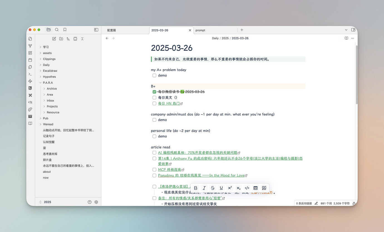Viewport: 384px width, 232px height.
Task: Underline the selection via floating toolbar
Action: point(221,188)
